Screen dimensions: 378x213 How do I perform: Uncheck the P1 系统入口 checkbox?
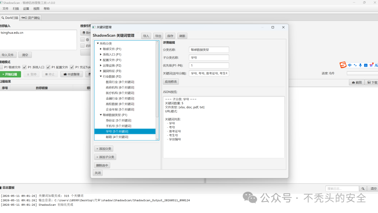24,67
